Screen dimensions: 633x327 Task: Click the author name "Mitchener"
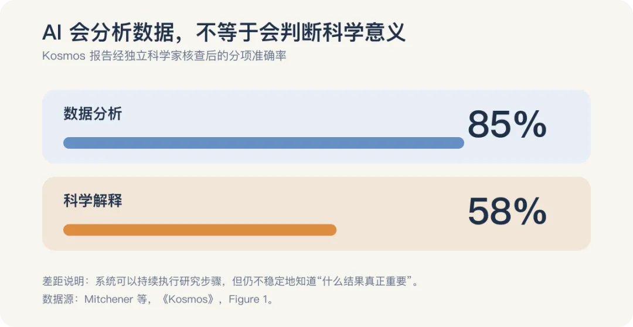pyautogui.click(x=108, y=299)
